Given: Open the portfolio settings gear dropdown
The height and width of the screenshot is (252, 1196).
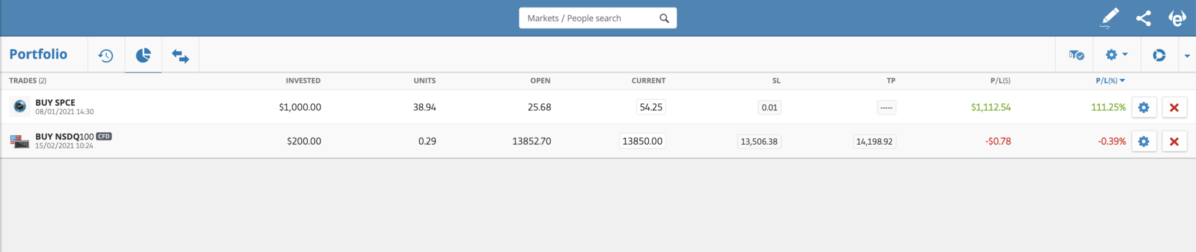Looking at the screenshot, I should click(1117, 55).
